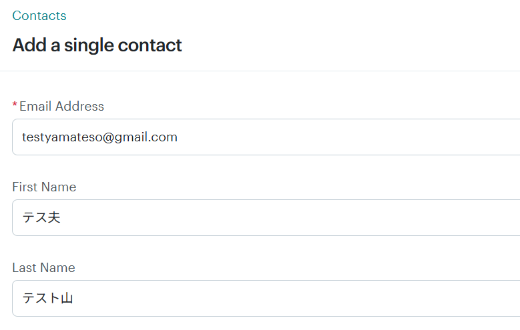The image size is (520, 330).
Task: Click the word "Address" in the email label
Action: (79, 106)
